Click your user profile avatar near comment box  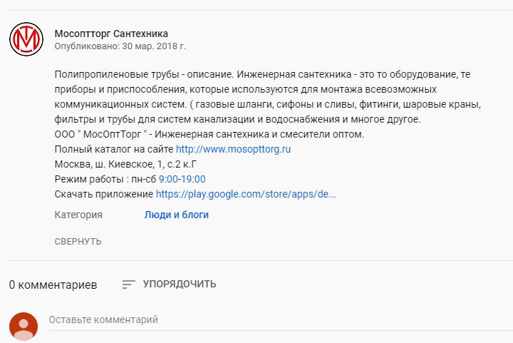24,327
